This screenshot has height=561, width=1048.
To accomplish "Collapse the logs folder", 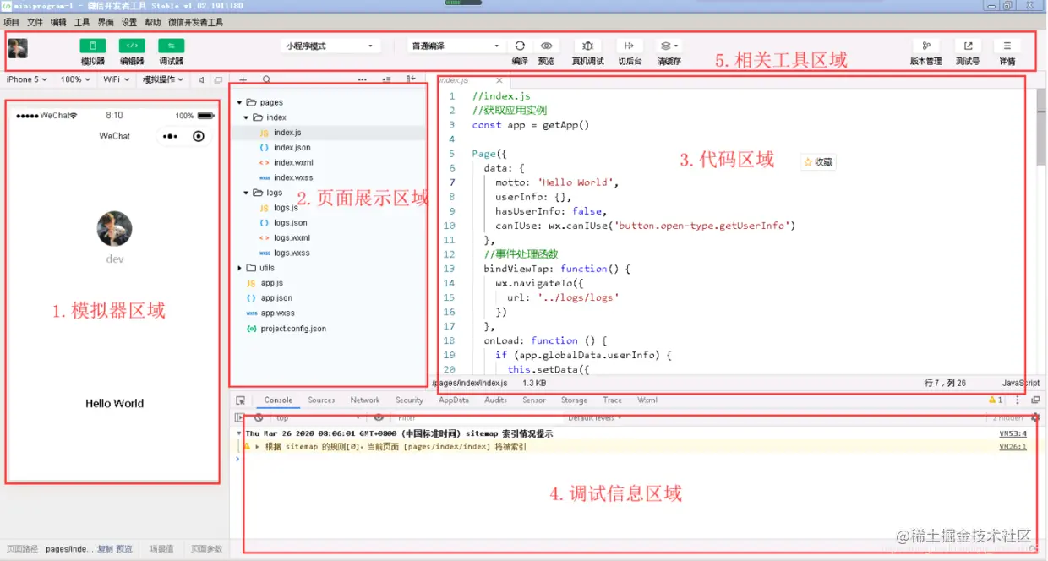I will click(x=246, y=193).
